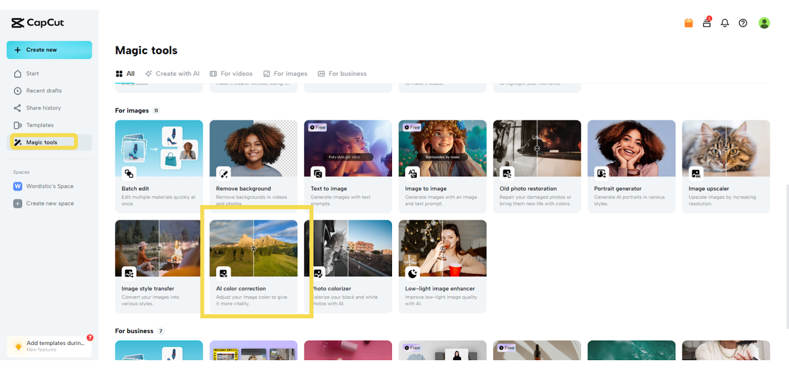The image size is (789, 370).
Task: Switch to the All tab
Action: click(x=125, y=73)
